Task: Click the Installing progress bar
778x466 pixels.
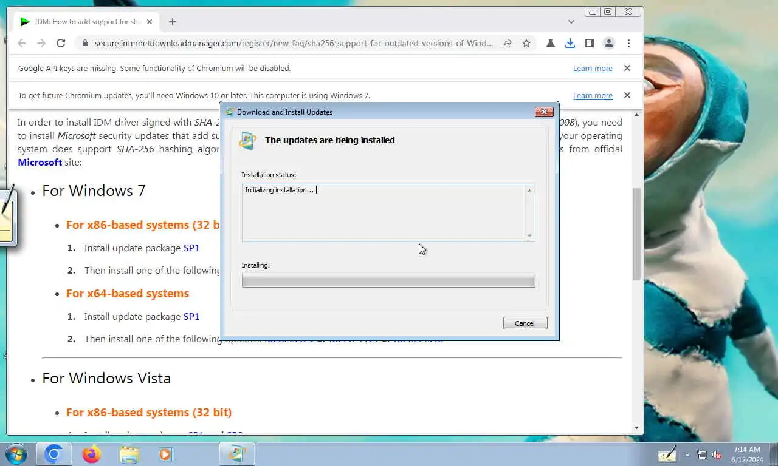Action: pos(388,280)
